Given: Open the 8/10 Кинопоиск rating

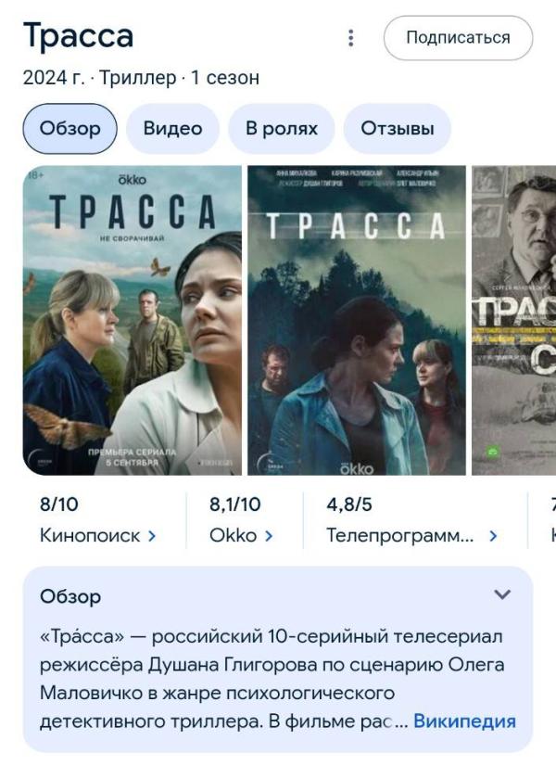Looking at the screenshot, I should [97, 519].
